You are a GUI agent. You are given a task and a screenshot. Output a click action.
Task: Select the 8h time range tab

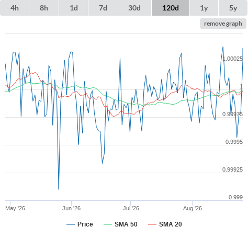(44, 8)
